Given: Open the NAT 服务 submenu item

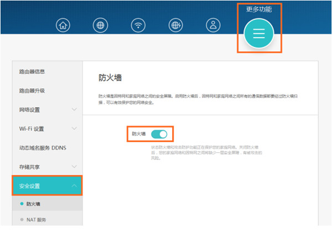Looking at the screenshot, I should point(37,220).
